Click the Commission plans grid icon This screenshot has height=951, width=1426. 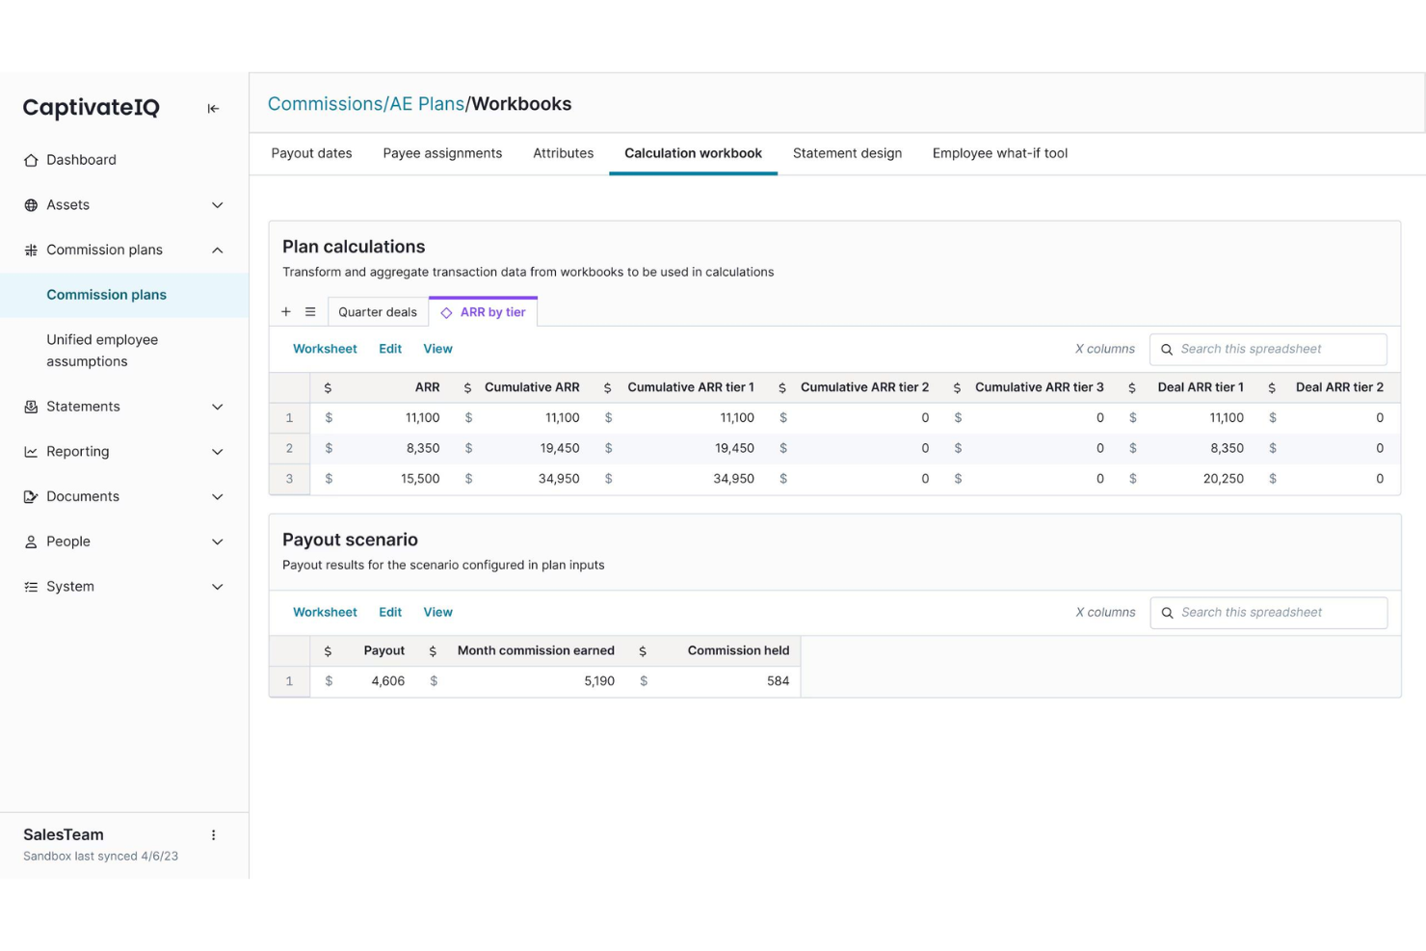pos(31,251)
